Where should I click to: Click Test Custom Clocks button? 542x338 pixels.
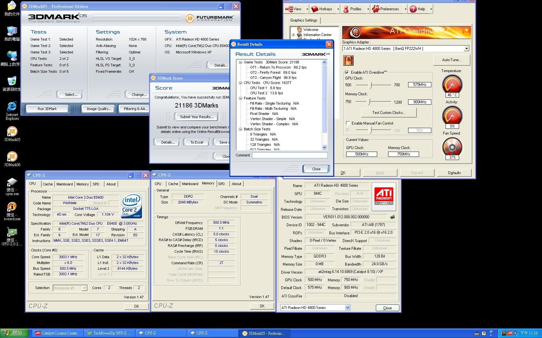(x=389, y=113)
